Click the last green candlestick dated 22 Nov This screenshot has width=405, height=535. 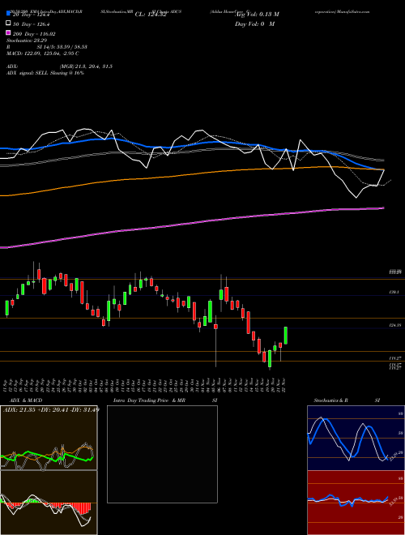pyautogui.click(x=286, y=336)
